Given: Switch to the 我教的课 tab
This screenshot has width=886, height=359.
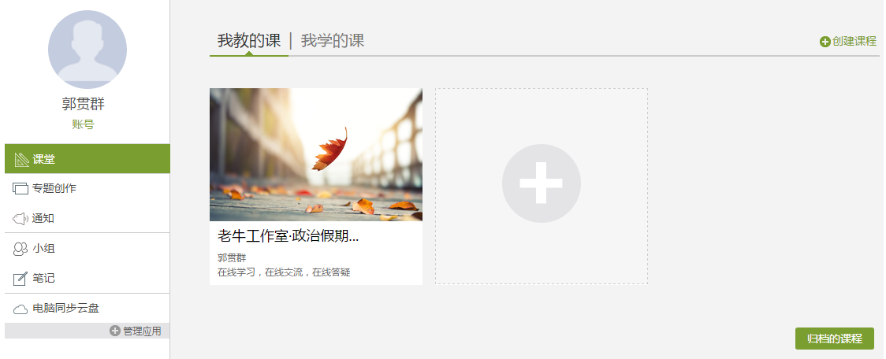Looking at the screenshot, I should 249,41.
